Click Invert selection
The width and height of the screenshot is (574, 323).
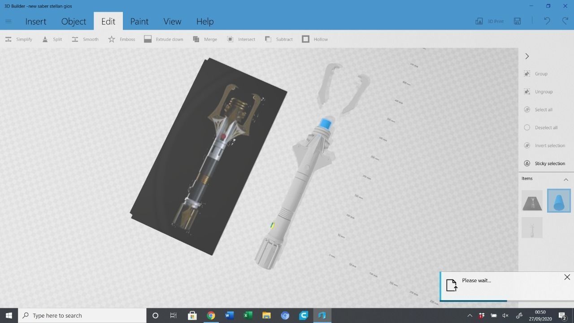(544, 145)
